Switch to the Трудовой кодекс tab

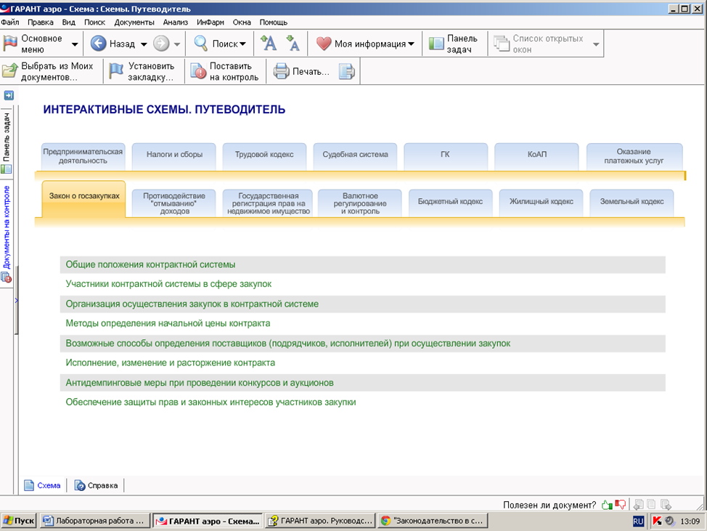[x=263, y=155]
